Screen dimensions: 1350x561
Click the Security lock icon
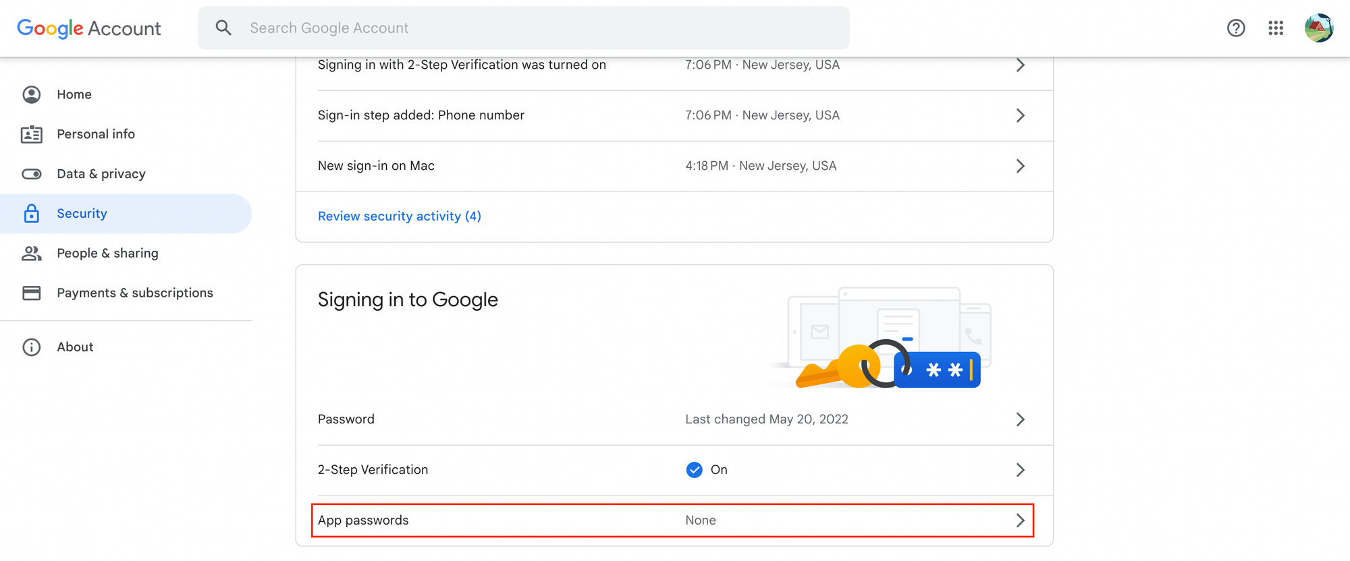(x=32, y=214)
